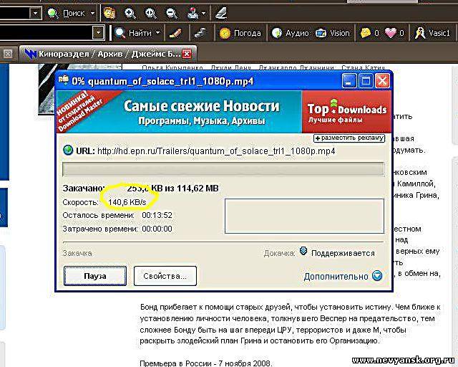Click the Найти search button
The height and width of the screenshot is (367, 458).
click(x=133, y=33)
